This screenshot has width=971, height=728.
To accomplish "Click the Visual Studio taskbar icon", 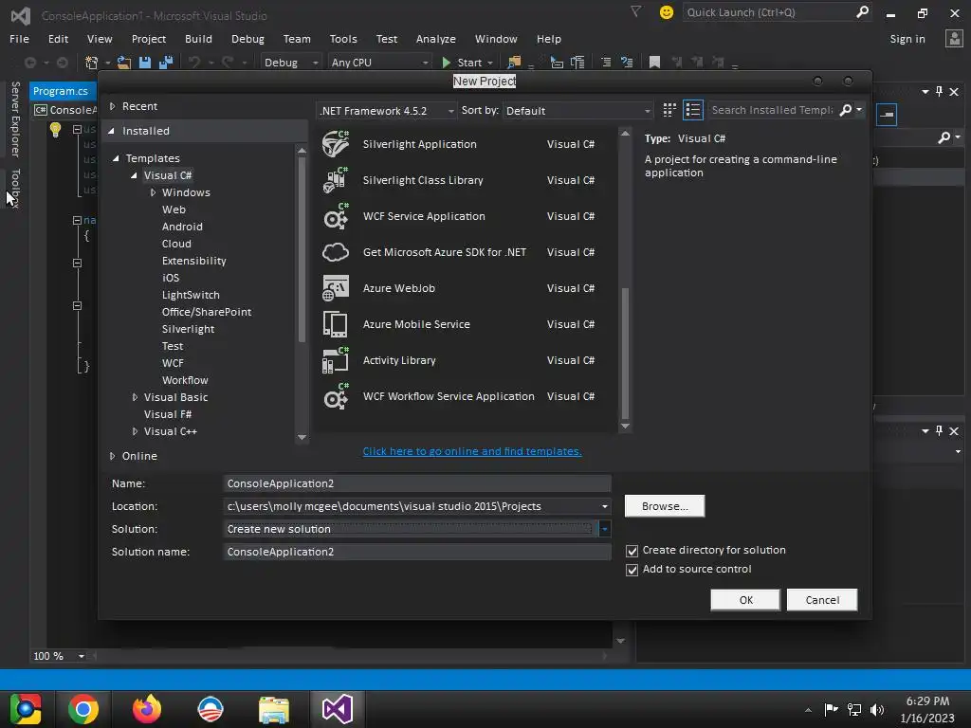I will 338,709.
